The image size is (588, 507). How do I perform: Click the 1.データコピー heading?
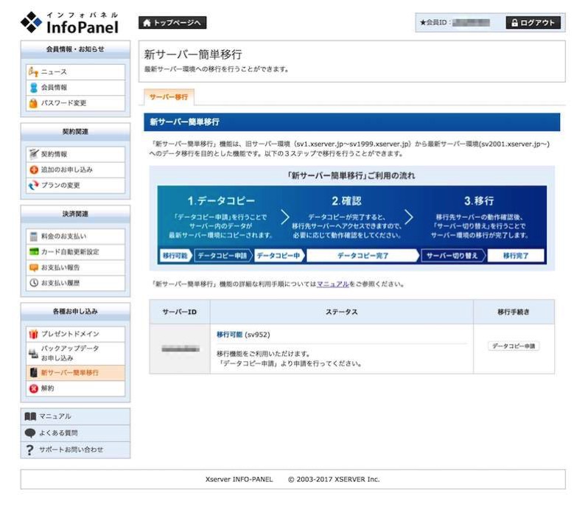coord(221,200)
